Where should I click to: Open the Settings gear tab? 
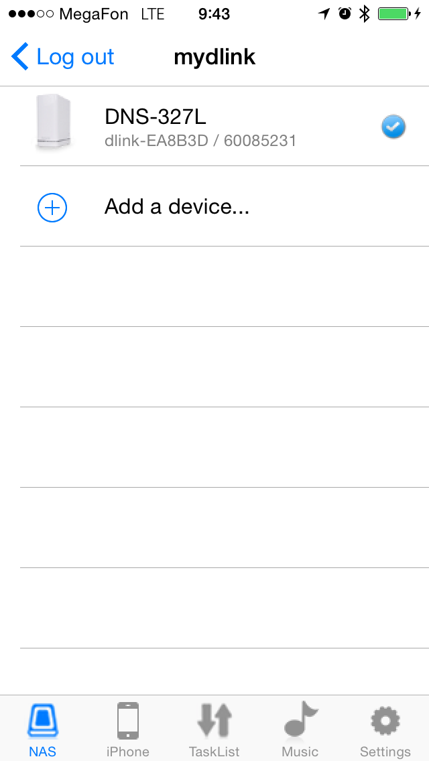click(385, 729)
